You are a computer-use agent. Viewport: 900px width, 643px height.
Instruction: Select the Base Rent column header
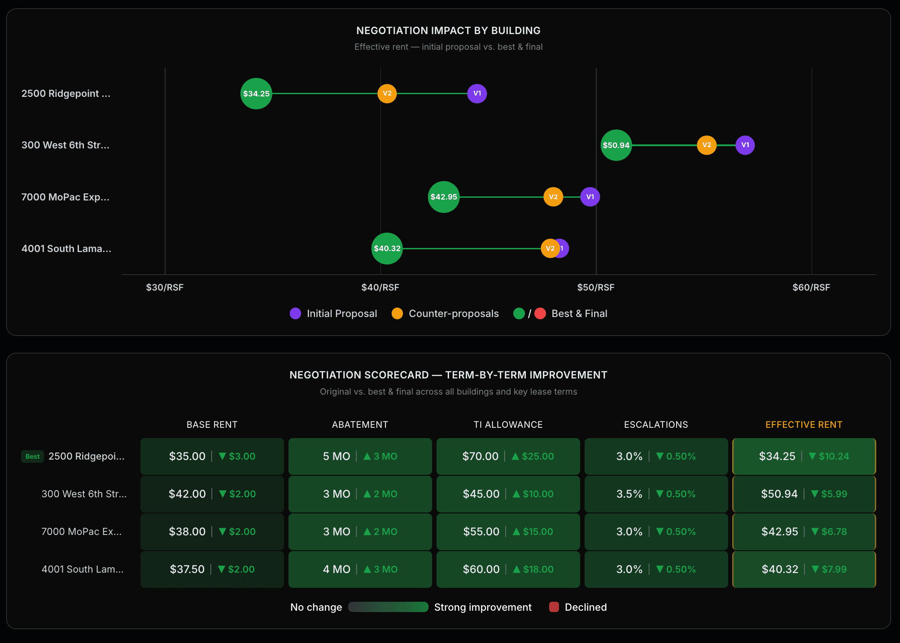[212, 424]
